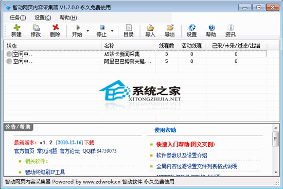Open 软件参数以及设置介绍 link
Screen dimensions: 283x189
(182, 156)
